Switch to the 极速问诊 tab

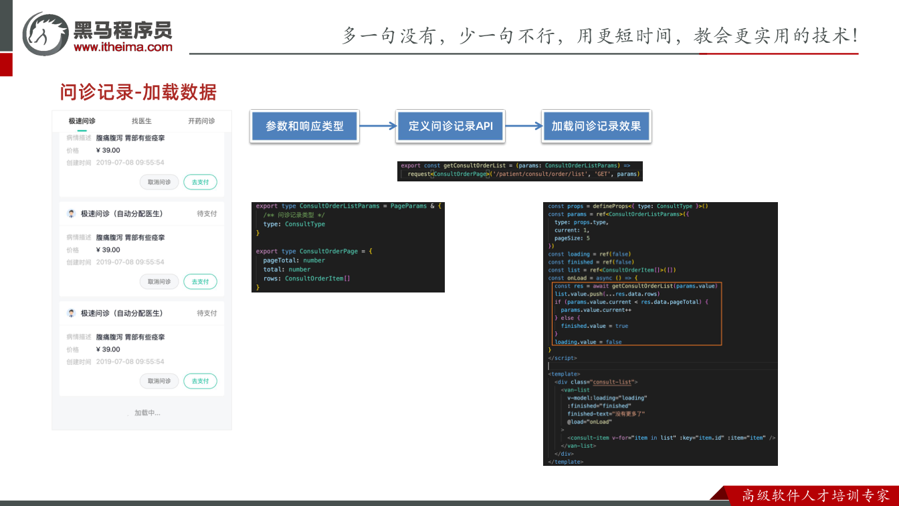pyautogui.click(x=82, y=121)
